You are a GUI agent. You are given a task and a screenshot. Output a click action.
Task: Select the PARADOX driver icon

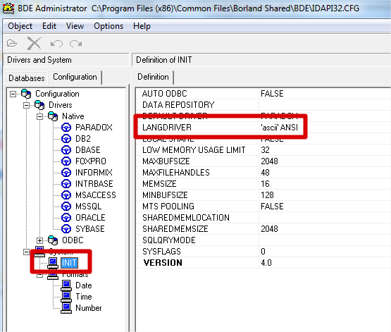point(66,128)
